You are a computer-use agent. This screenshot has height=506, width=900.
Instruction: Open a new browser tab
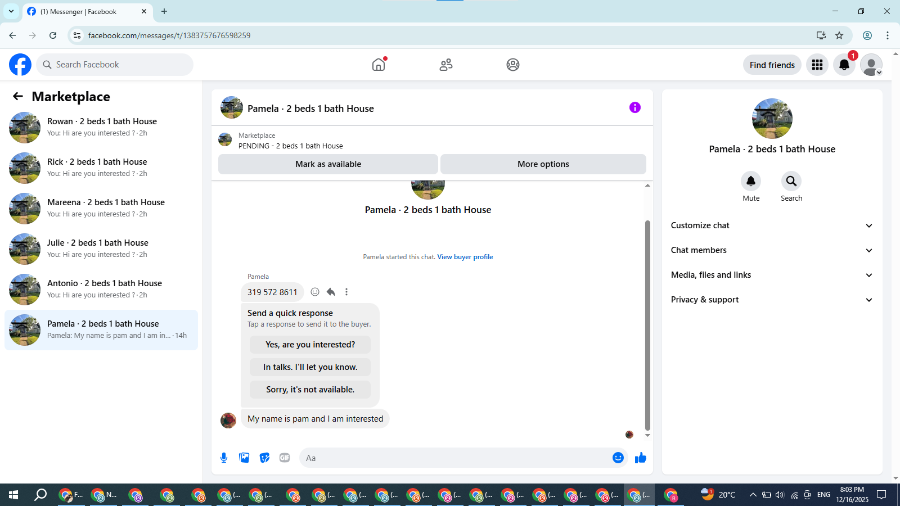[x=164, y=11]
